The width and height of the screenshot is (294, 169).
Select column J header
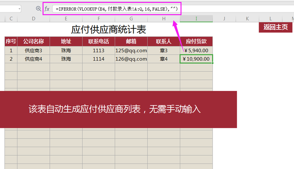pos(224,19)
